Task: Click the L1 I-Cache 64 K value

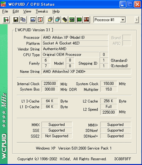Action: pyautogui.click(x=50, y=101)
